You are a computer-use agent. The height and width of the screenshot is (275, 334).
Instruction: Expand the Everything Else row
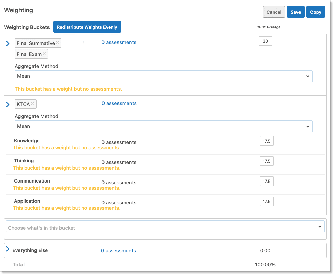8,249
